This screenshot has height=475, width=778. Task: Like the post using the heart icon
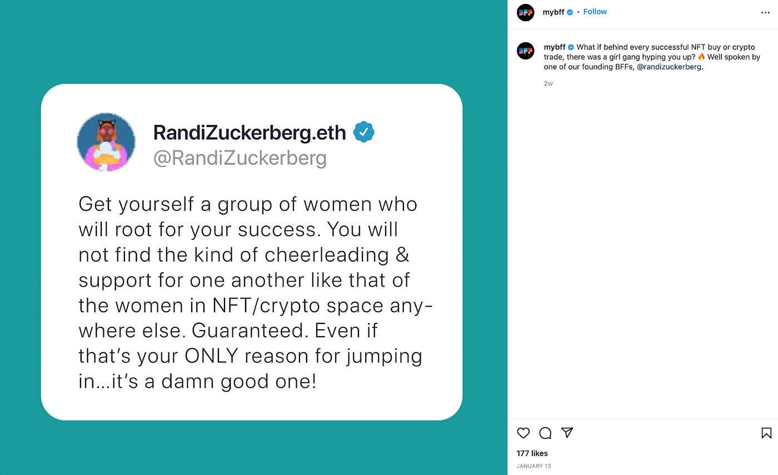(x=523, y=433)
